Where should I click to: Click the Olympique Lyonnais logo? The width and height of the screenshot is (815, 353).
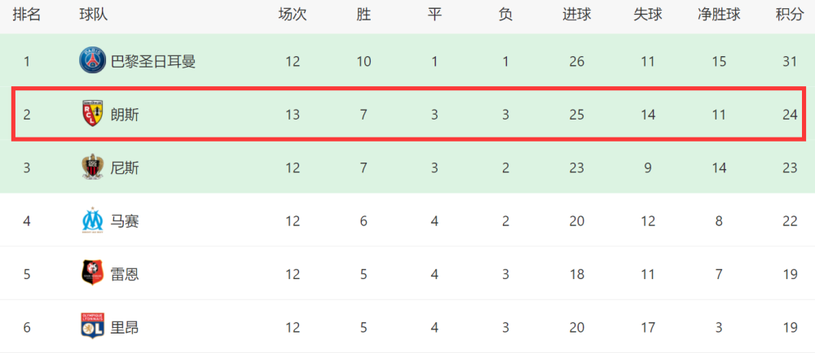tap(93, 326)
